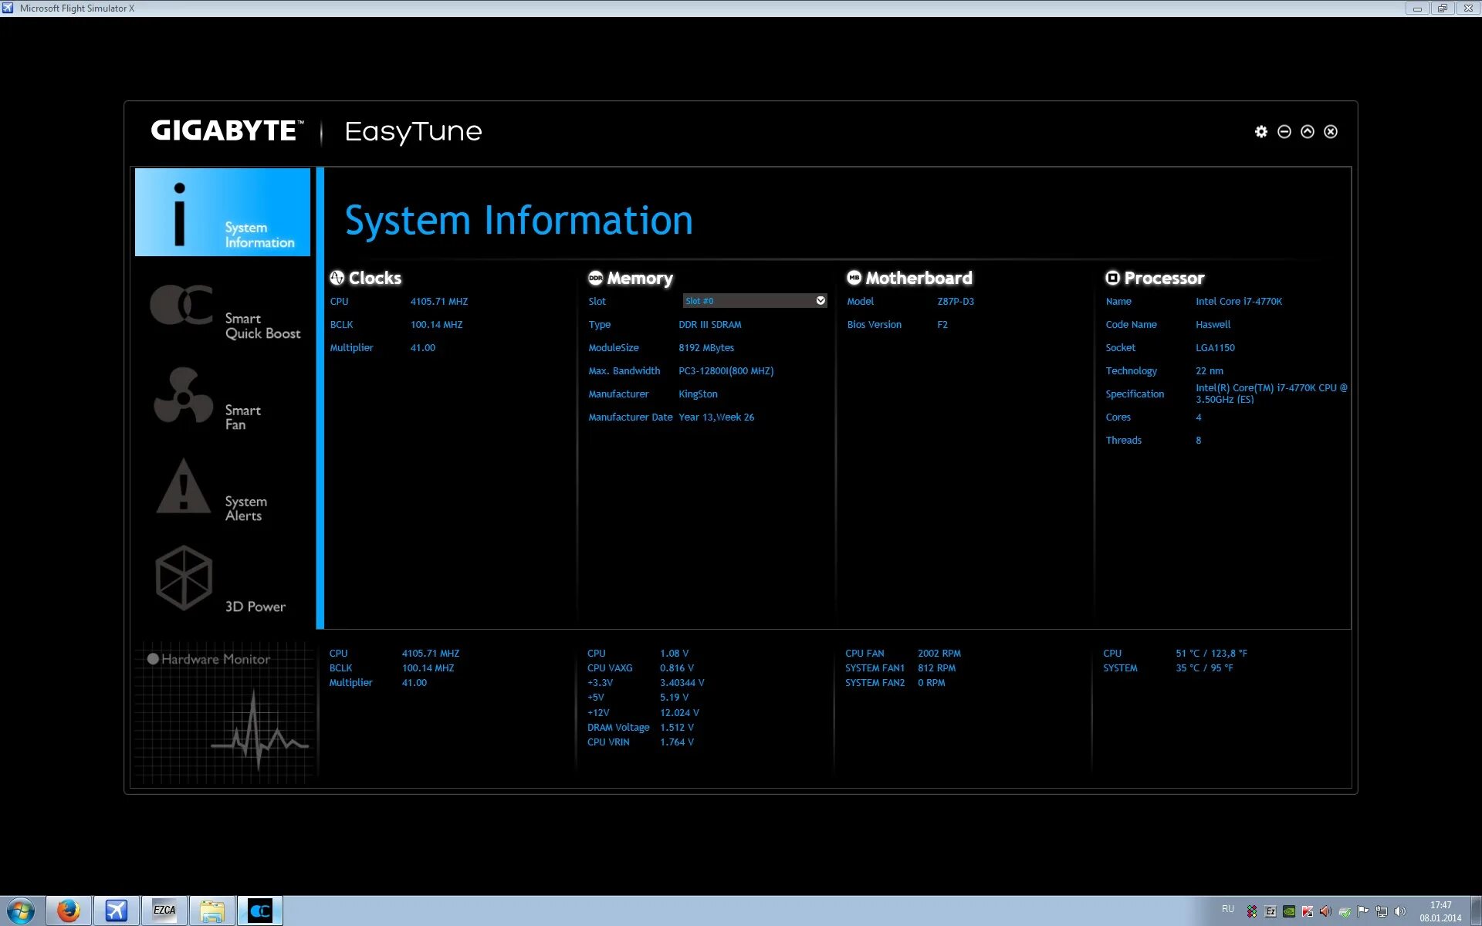Click the circled up-arrow icon in EasyTune header
Screen dimensions: 1482x926
point(1307,132)
